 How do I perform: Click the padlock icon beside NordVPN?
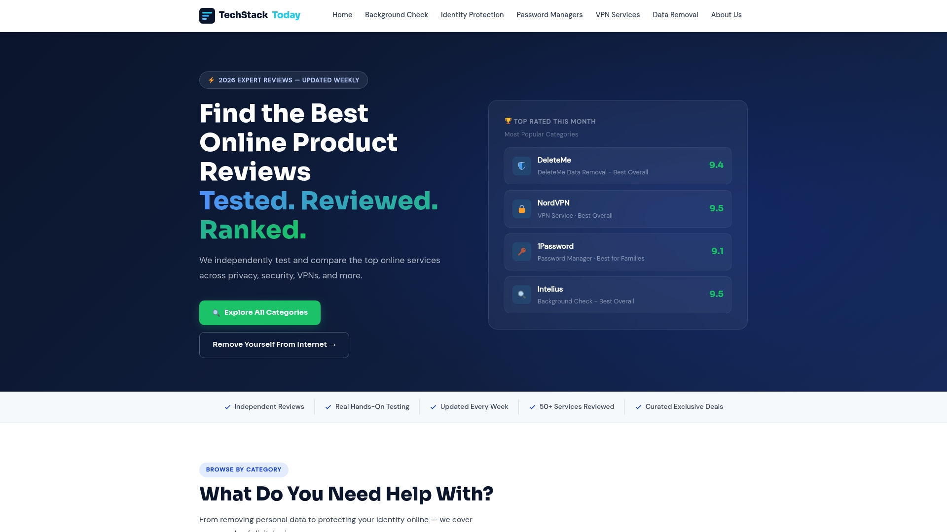tap(521, 209)
